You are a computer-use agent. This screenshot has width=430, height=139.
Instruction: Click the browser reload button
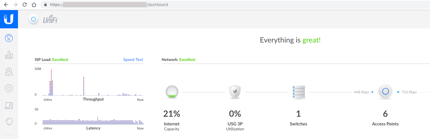point(25,5)
